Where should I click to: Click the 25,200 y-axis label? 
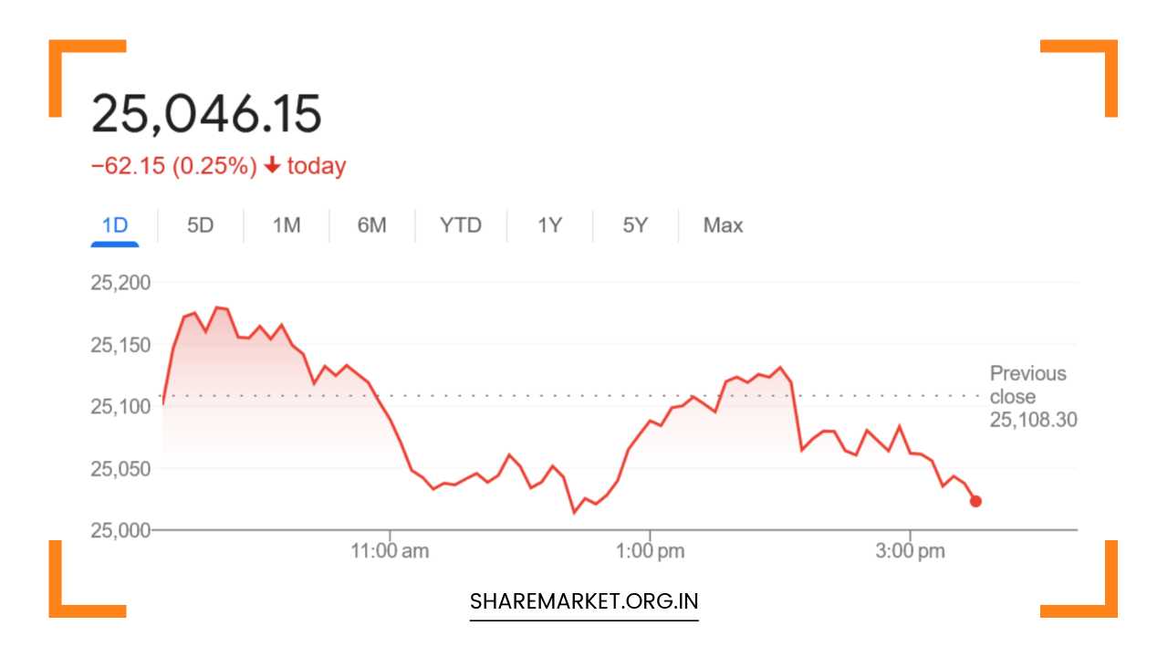click(x=120, y=282)
